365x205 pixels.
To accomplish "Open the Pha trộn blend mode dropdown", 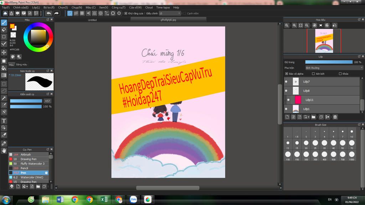I will [334, 68].
